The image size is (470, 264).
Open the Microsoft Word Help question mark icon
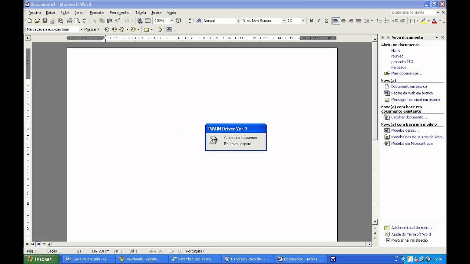coord(178,21)
